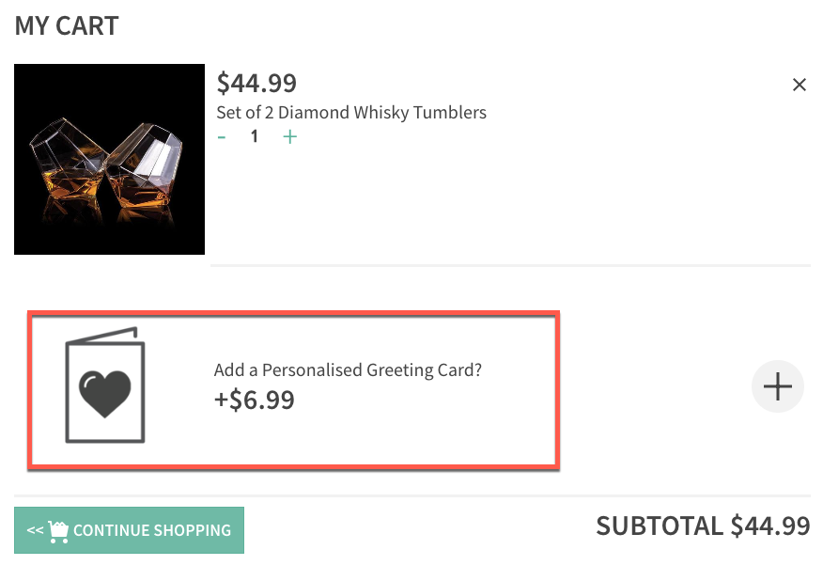The image size is (823, 565).
Task: Remove the whisky tumblers with the X icon
Action: (799, 85)
